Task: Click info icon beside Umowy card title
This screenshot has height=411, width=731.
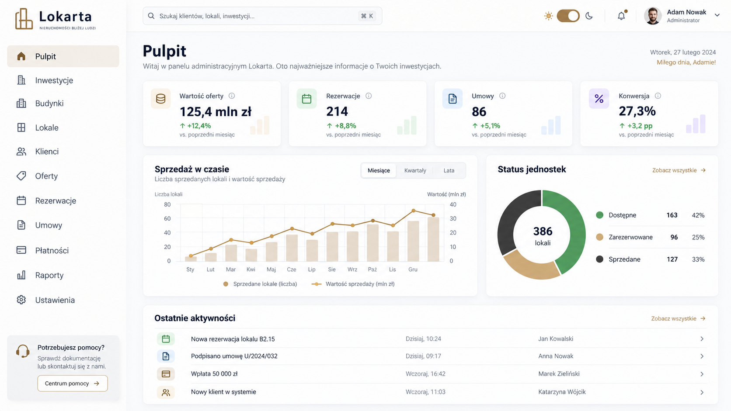Action: (x=502, y=96)
